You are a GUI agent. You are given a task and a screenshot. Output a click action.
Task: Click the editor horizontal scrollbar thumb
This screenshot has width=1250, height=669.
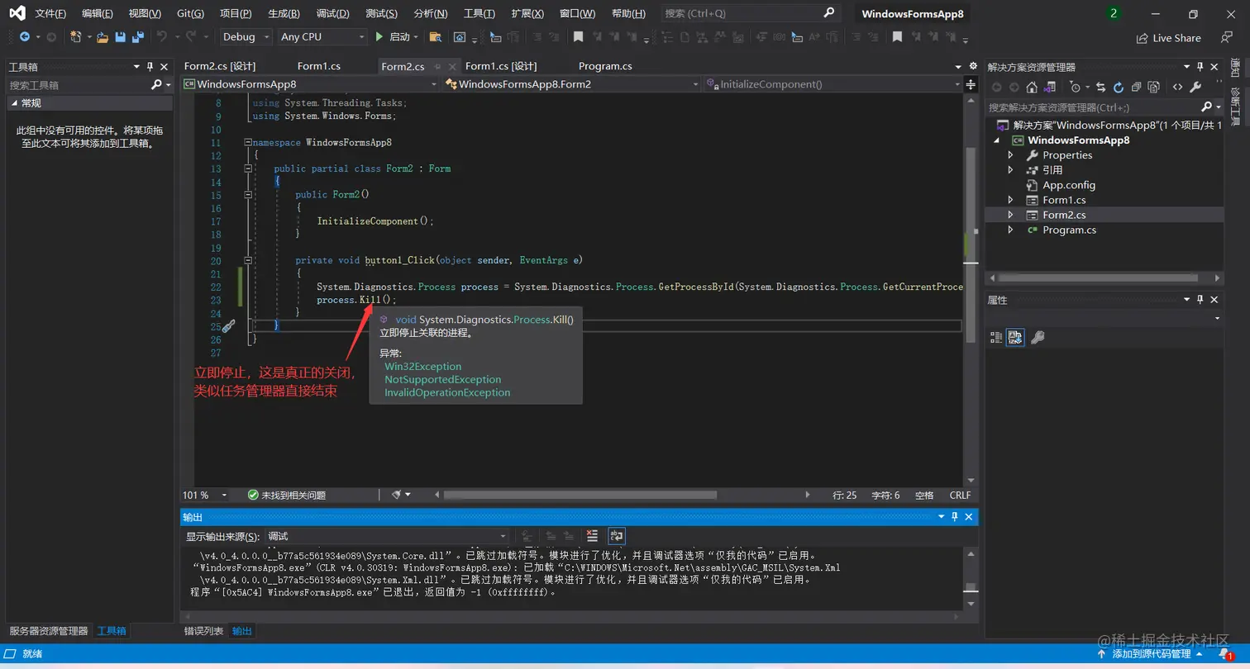[x=580, y=496]
